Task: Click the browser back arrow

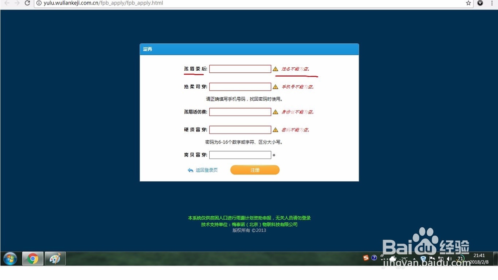Action: coord(7,3)
